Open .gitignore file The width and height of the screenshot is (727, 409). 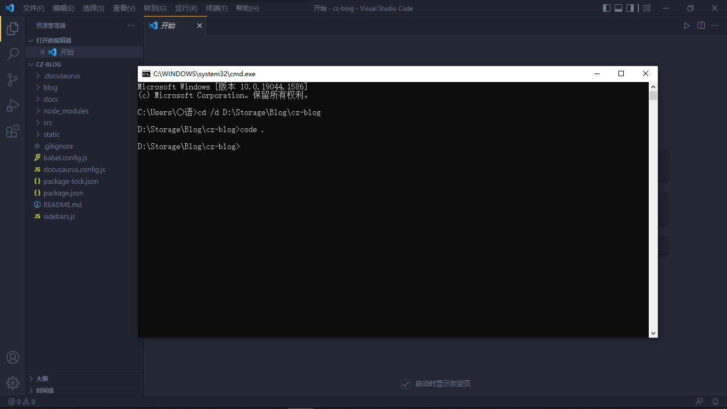(x=85, y=146)
